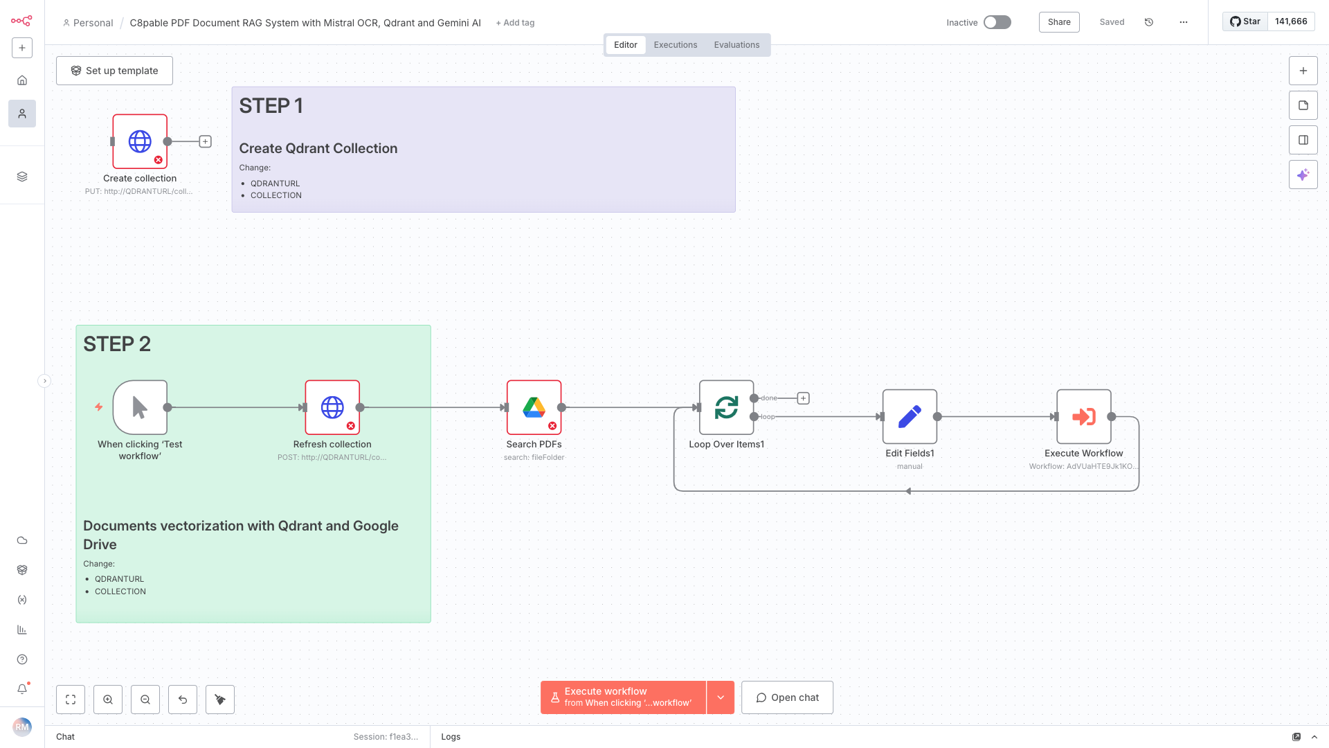Go to the Overview home icon
Viewport: 1329px width, 748px height.
tap(22, 80)
